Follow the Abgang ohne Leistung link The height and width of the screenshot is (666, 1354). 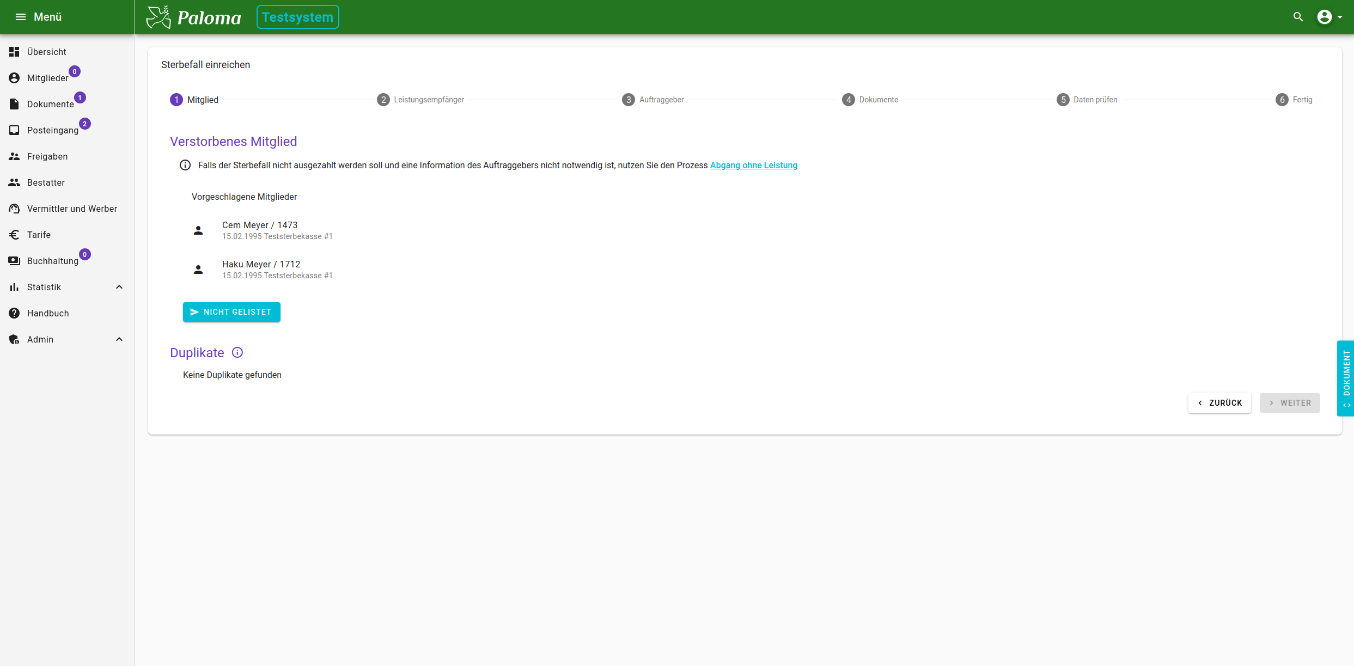point(753,165)
